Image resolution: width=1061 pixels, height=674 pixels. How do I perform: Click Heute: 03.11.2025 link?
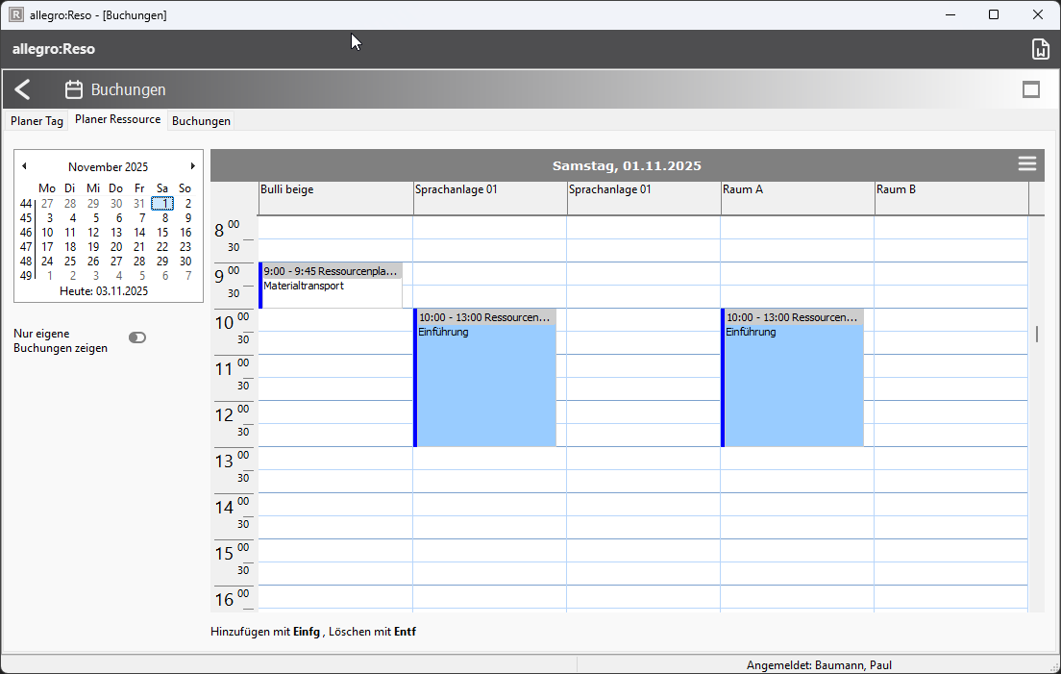104,290
